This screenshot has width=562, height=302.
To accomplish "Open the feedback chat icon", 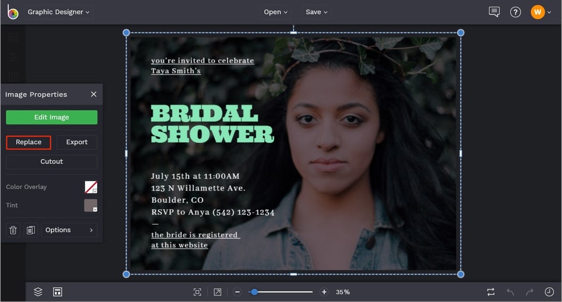I will coord(494,12).
